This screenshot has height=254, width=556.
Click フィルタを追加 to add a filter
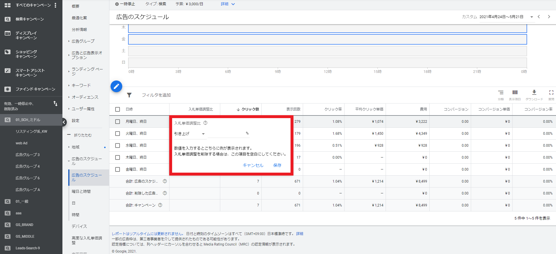coord(156,95)
